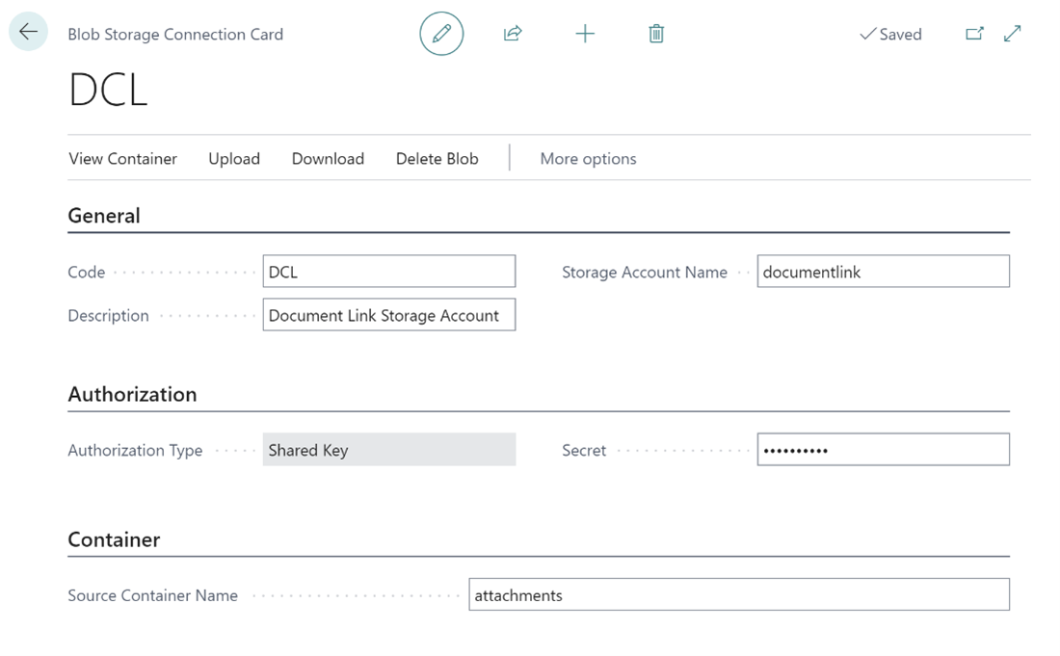
Task: Select the Upload action
Action: pyautogui.click(x=234, y=159)
